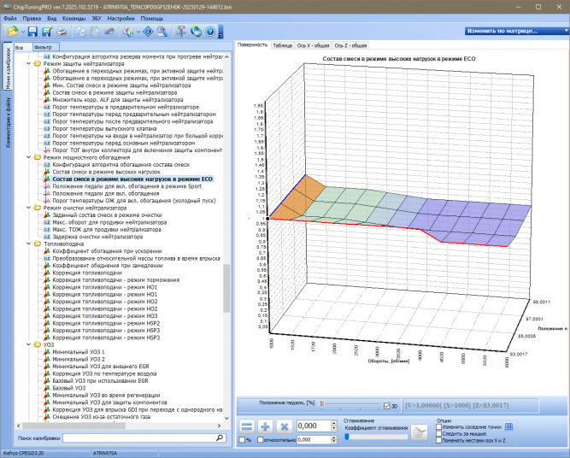Click the toolbar overflow options arrow
The image size is (570, 458).
220,32
